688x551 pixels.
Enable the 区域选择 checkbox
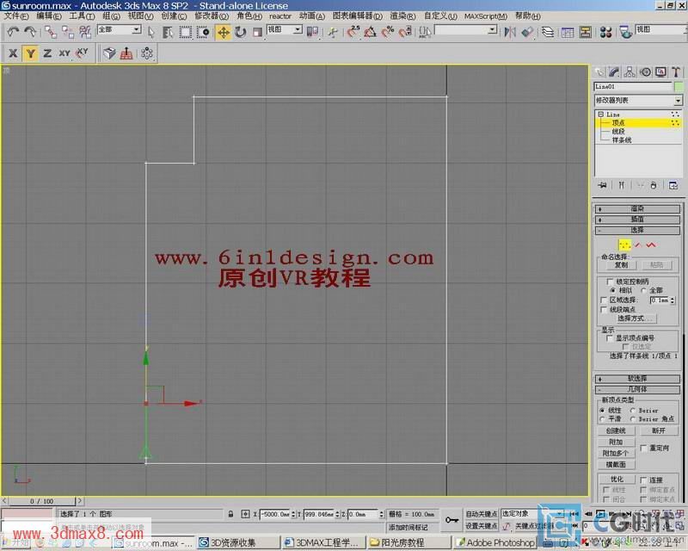(x=604, y=300)
